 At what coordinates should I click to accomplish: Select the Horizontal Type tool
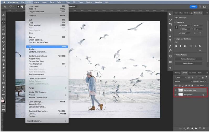point(3,76)
